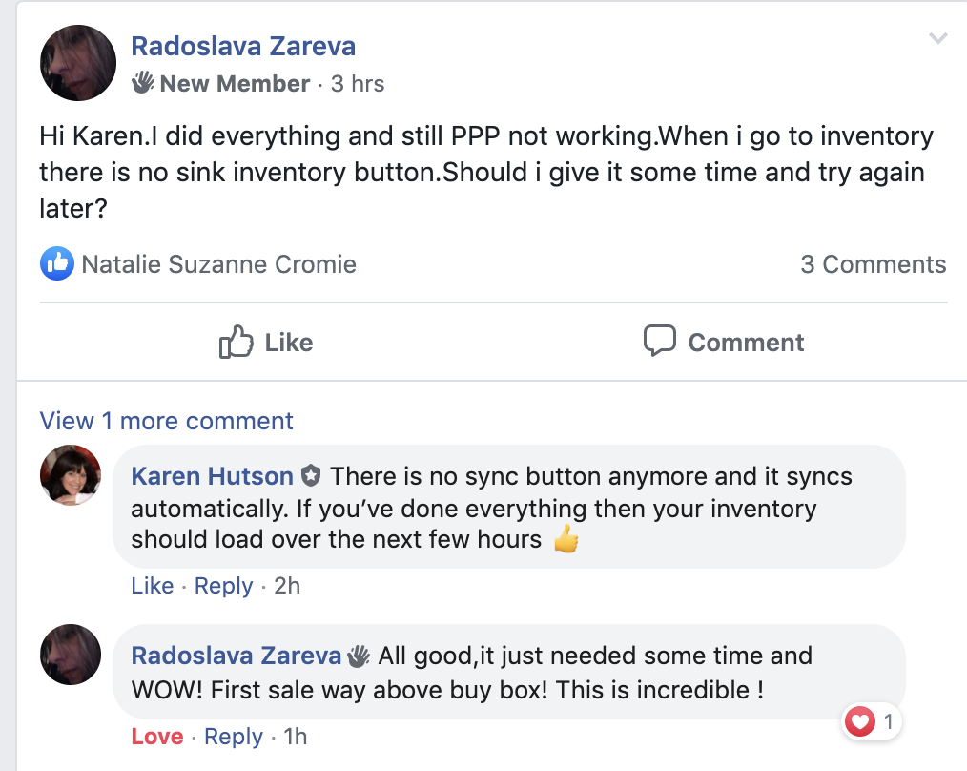Expand the post options chevron in the top right
The image size is (967, 771).
point(937,36)
